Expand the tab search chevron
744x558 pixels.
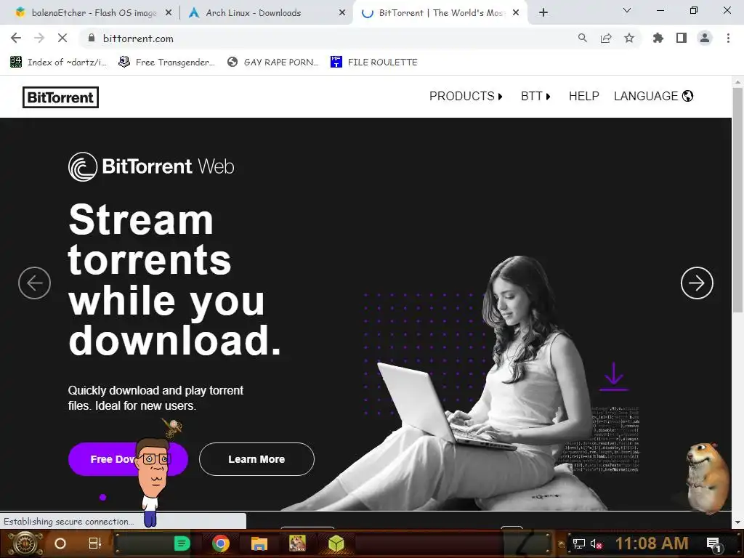627,10
